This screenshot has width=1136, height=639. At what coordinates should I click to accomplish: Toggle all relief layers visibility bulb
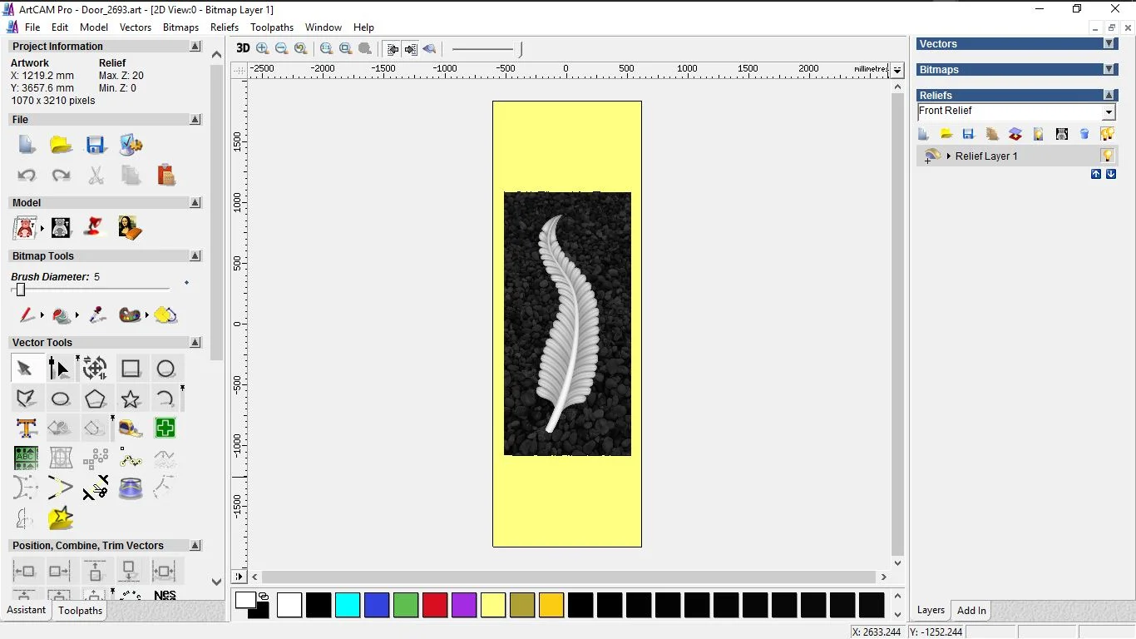1107,134
